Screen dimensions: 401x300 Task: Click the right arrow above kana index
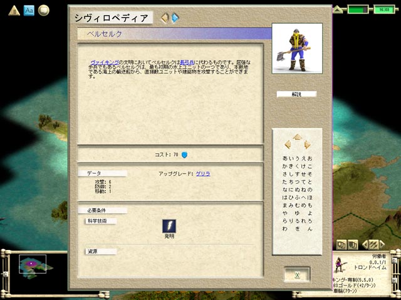click(308, 144)
